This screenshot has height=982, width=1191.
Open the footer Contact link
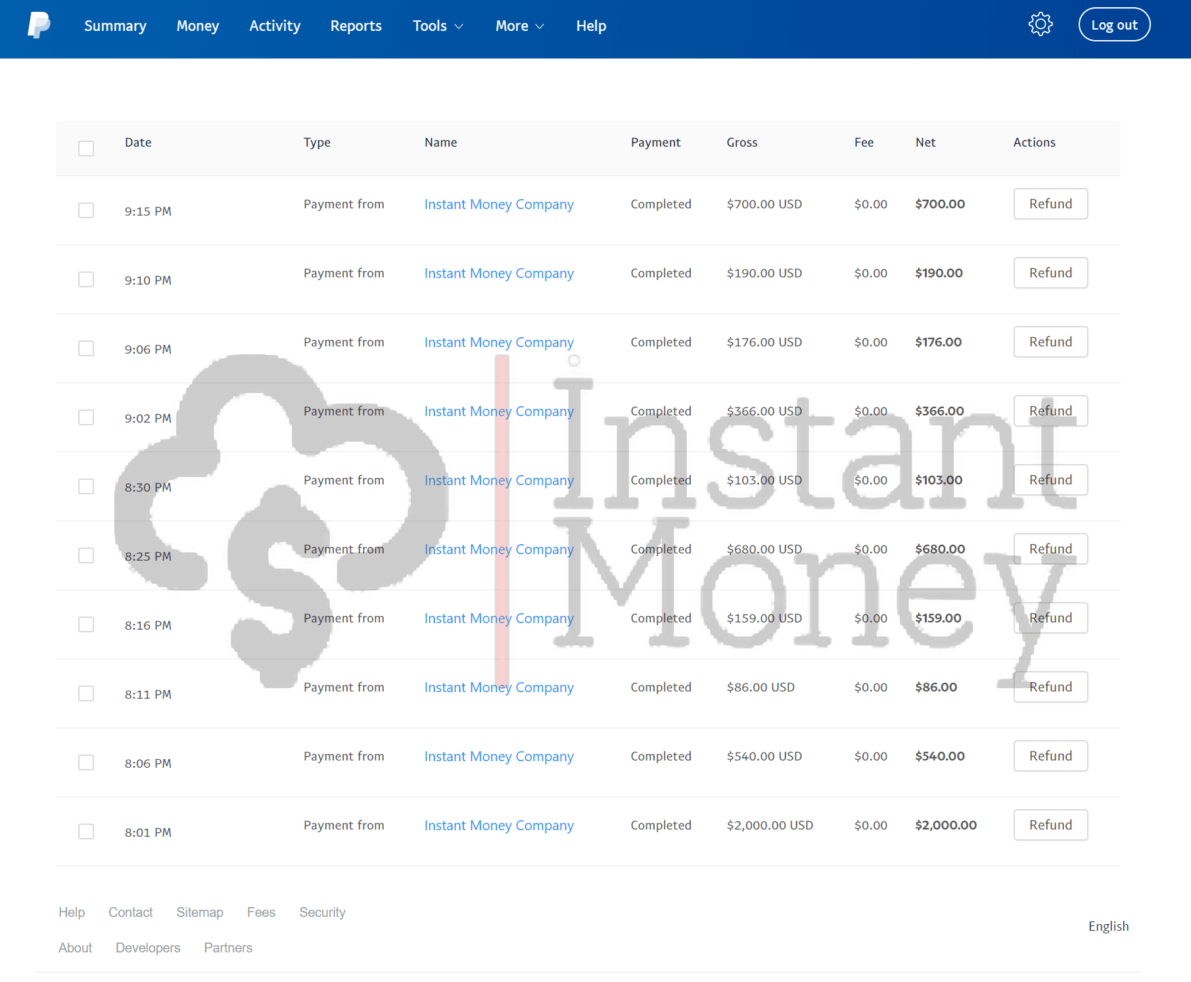[x=130, y=912]
